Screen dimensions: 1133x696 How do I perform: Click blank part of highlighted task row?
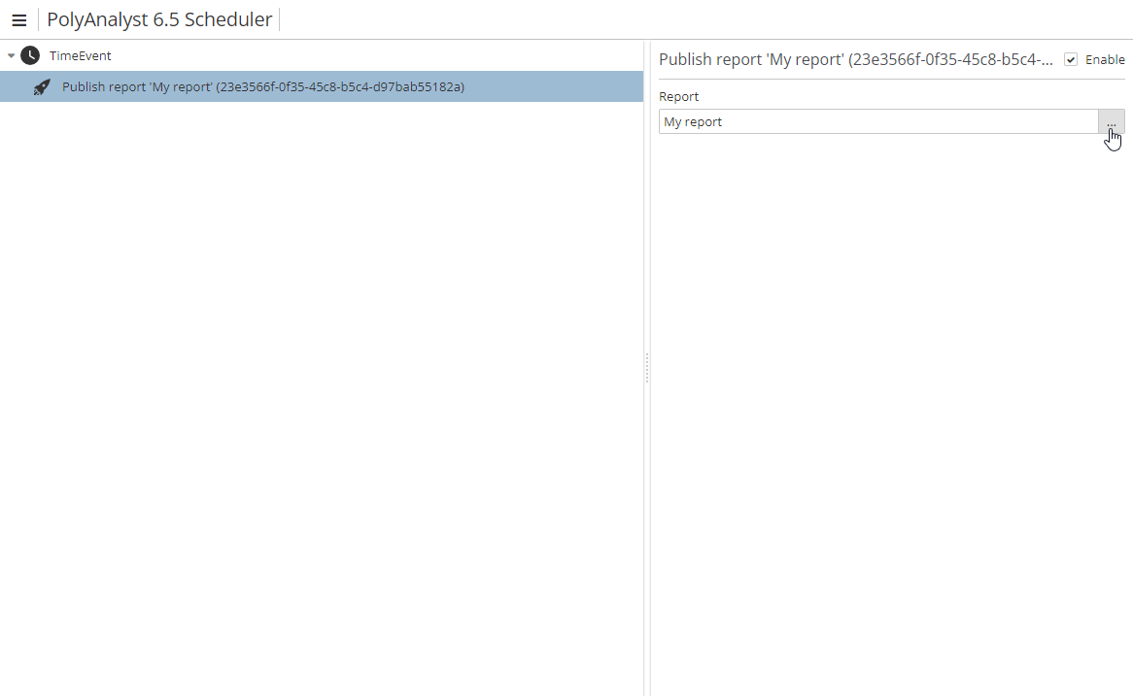click(x=554, y=87)
